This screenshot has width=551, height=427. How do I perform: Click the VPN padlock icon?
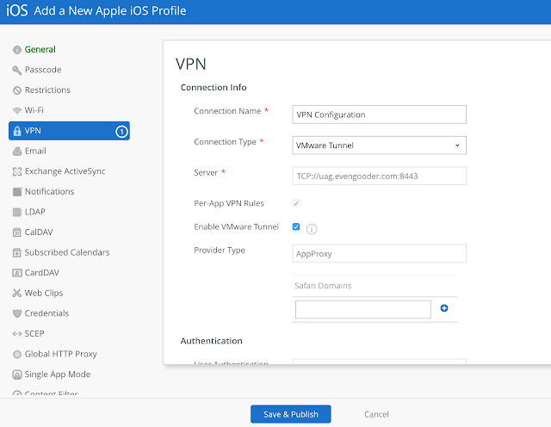point(17,131)
